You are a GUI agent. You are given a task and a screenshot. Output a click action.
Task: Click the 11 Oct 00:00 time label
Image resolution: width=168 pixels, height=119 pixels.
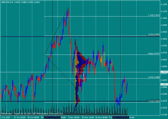click(x=20, y=117)
